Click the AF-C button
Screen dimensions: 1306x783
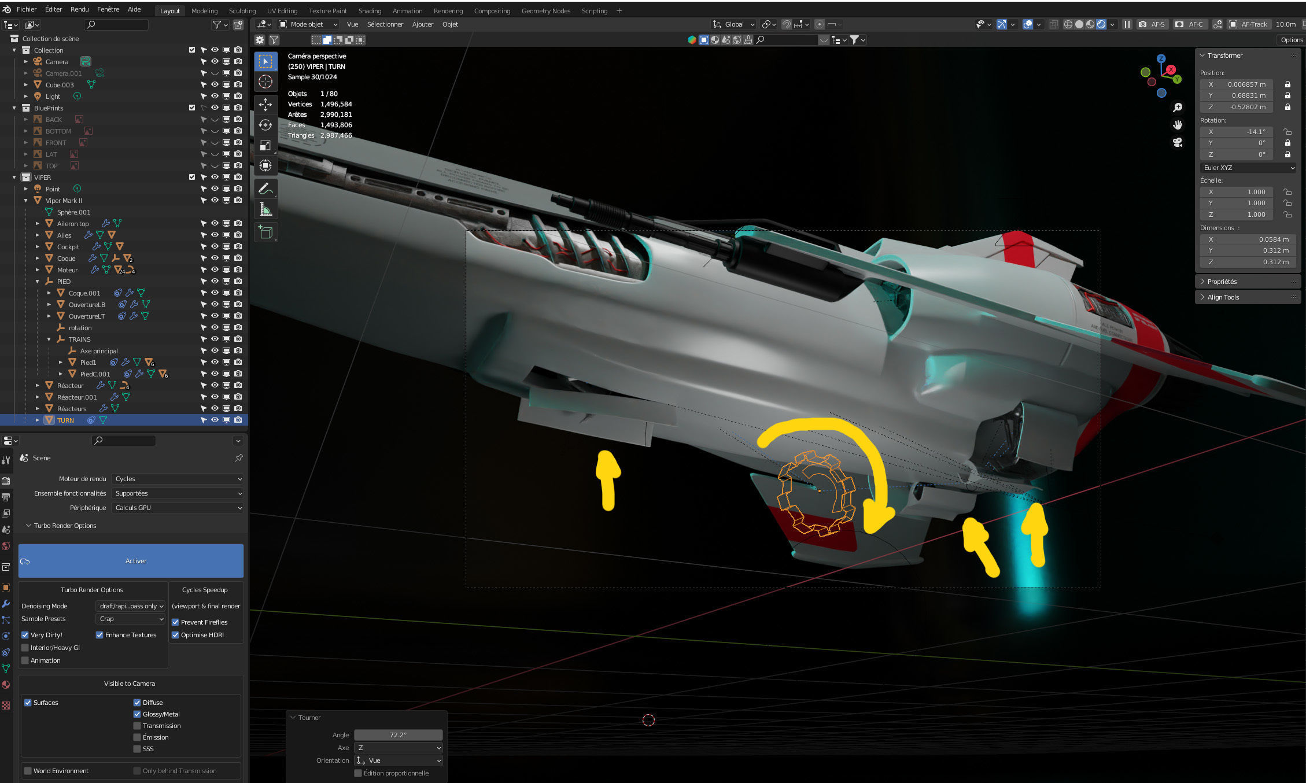1190,24
